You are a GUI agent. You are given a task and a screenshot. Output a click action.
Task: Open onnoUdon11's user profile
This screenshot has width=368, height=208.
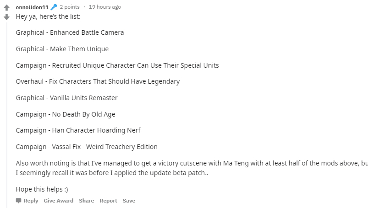coord(32,7)
